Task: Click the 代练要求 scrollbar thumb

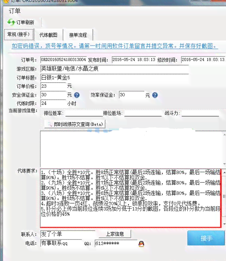Action: (x=224, y=197)
